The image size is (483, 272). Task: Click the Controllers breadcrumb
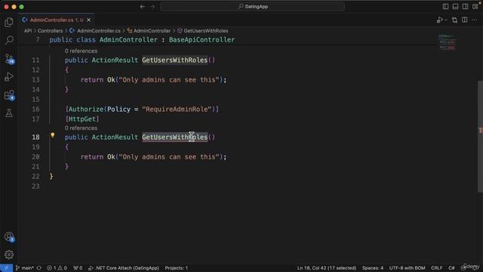pos(51,31)
